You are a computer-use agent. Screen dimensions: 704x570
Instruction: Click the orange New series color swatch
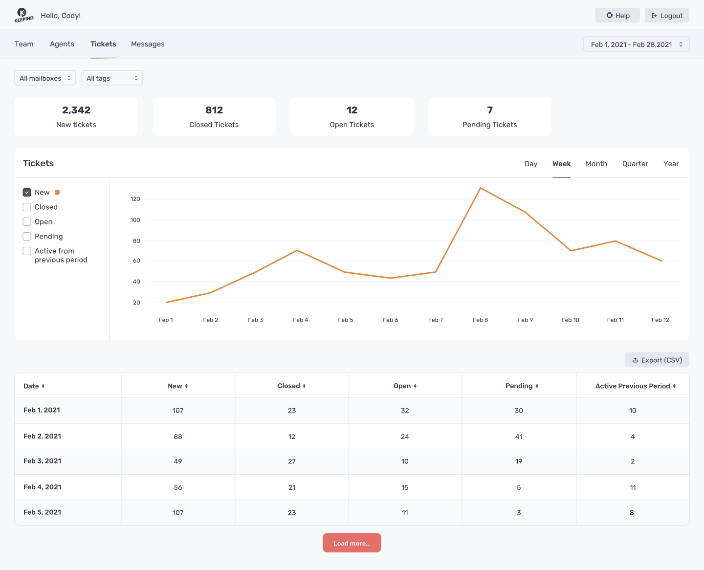click(x=57, y=193)
